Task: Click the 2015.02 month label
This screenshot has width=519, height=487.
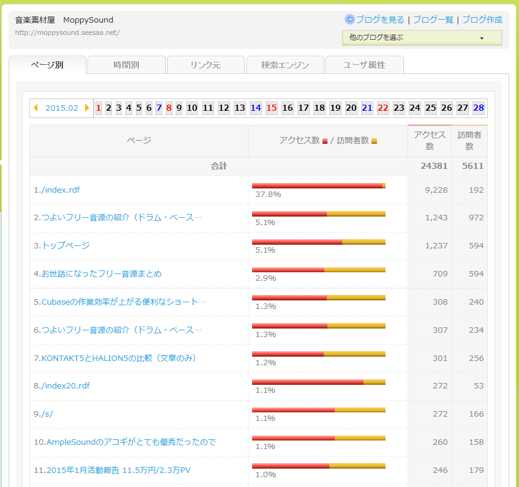Action: click(61, 108)
